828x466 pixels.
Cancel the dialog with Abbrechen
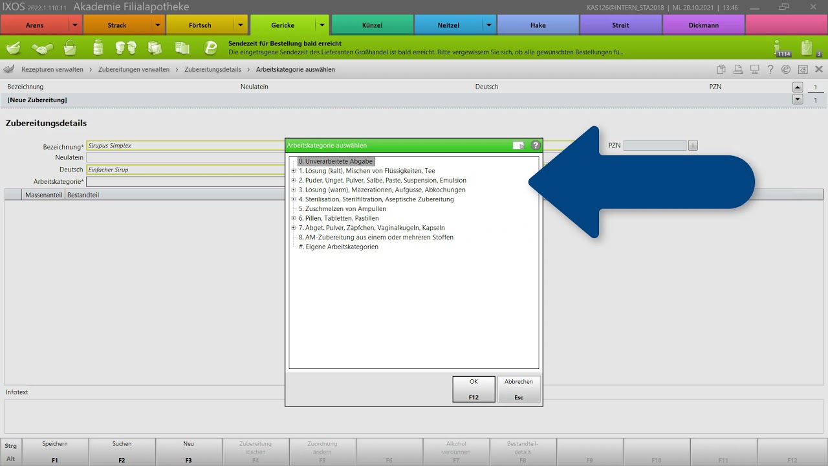(x=519, y=390)
